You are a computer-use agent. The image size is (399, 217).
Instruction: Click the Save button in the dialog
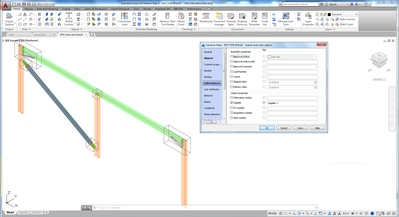tap(300, 128)
